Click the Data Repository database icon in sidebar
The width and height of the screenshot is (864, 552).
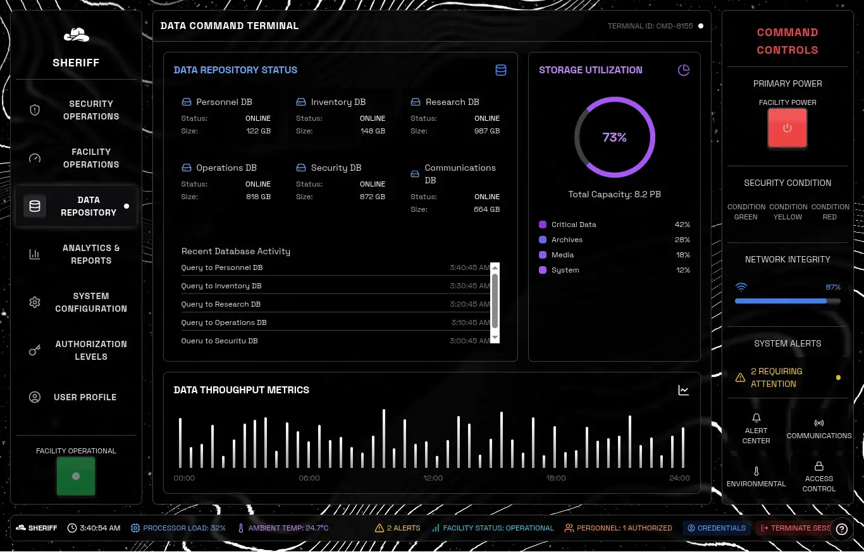point(34,205)
